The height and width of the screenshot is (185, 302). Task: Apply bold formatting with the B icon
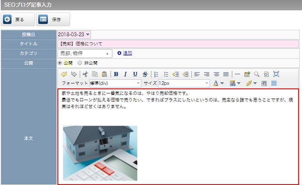tap(116, 74)
